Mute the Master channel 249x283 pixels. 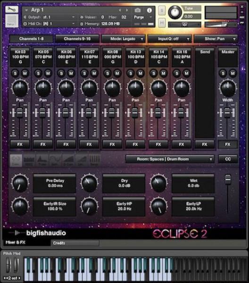tap(233, 73)
